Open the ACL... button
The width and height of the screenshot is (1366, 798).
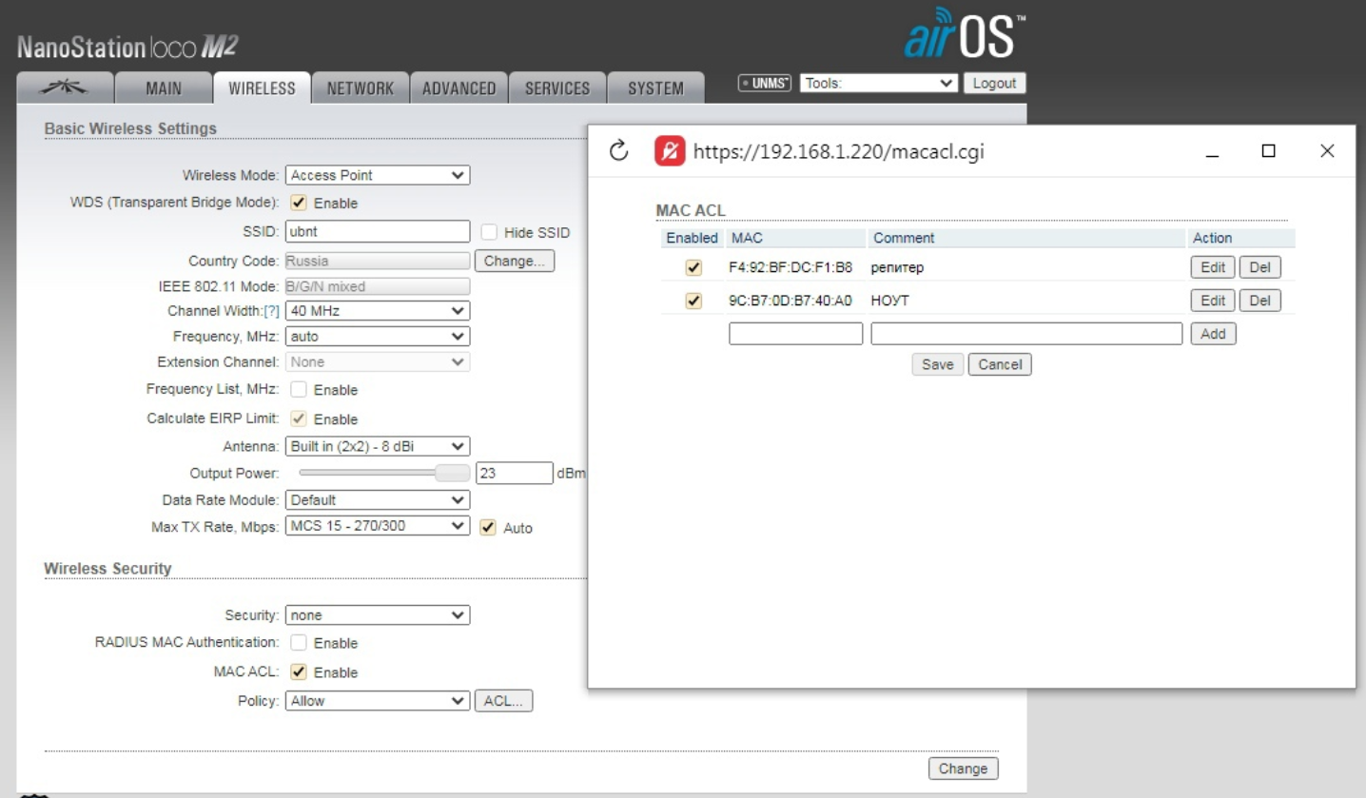pos(504,701)
